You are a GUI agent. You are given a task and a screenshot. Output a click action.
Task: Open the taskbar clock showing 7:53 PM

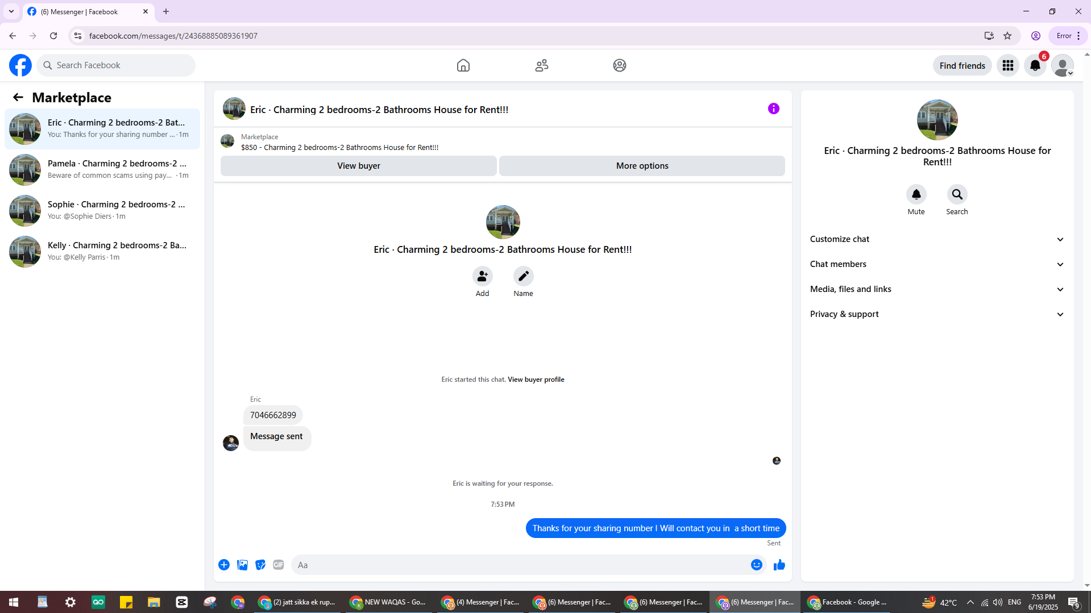tap(1043, 602)
